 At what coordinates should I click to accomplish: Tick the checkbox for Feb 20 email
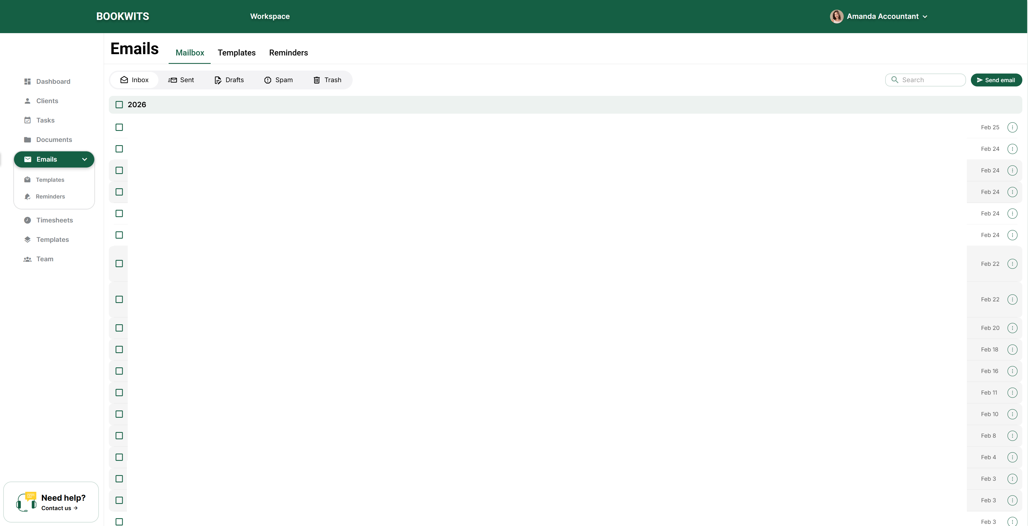click(119, 328)
